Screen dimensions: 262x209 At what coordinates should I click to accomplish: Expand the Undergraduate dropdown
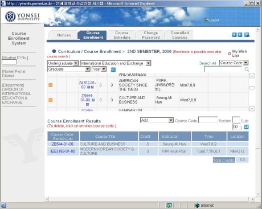coord(63,63)
